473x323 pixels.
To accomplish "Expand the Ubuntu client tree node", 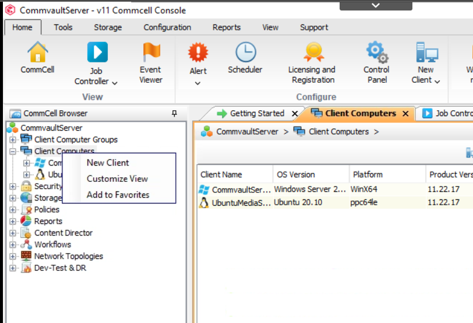I will click(27, 175).
